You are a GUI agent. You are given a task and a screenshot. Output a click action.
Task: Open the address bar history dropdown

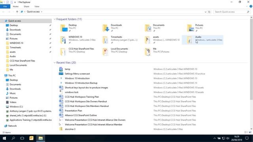tap(206, 12)
